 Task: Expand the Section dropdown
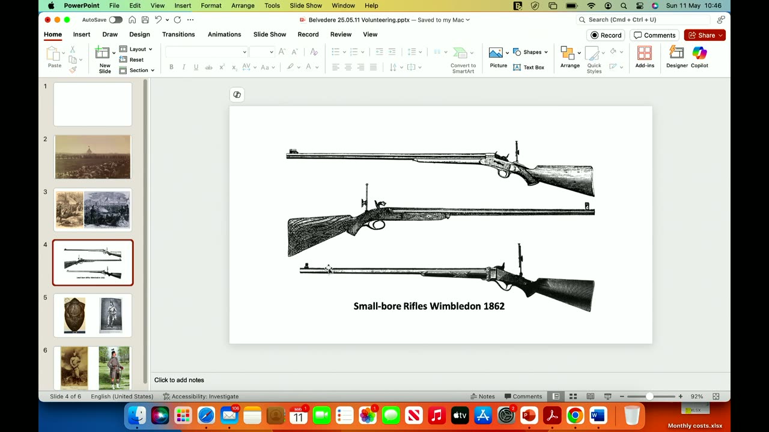click(x=138, y=70)
